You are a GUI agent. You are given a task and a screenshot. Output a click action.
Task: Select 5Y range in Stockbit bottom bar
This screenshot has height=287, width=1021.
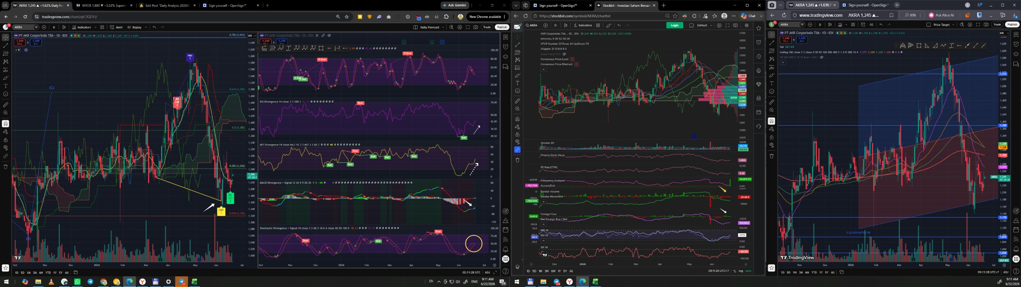click(565, 271)
